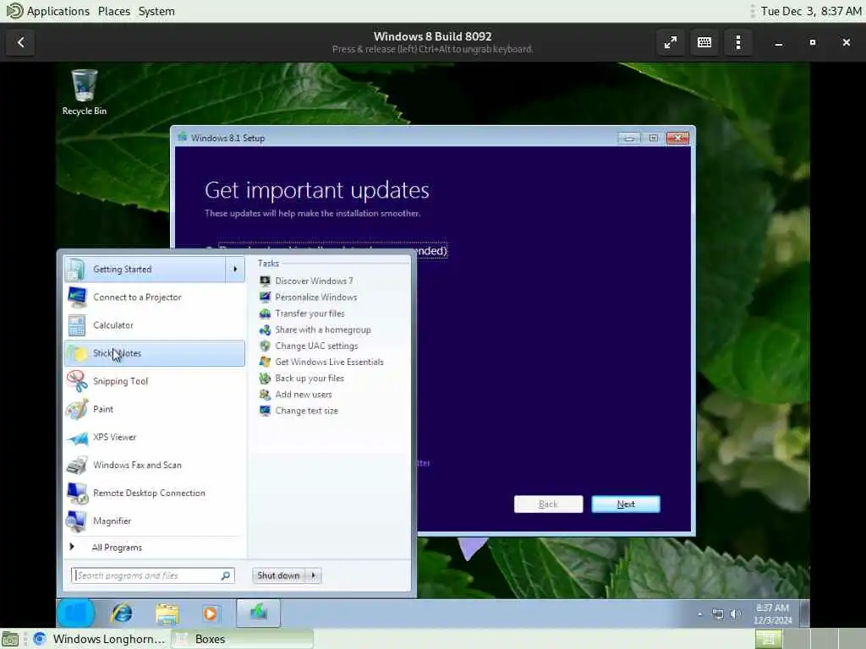Click the show-desktop icon in bottom panel
This screenshot has height=649, width=866.
pos(10,640)
